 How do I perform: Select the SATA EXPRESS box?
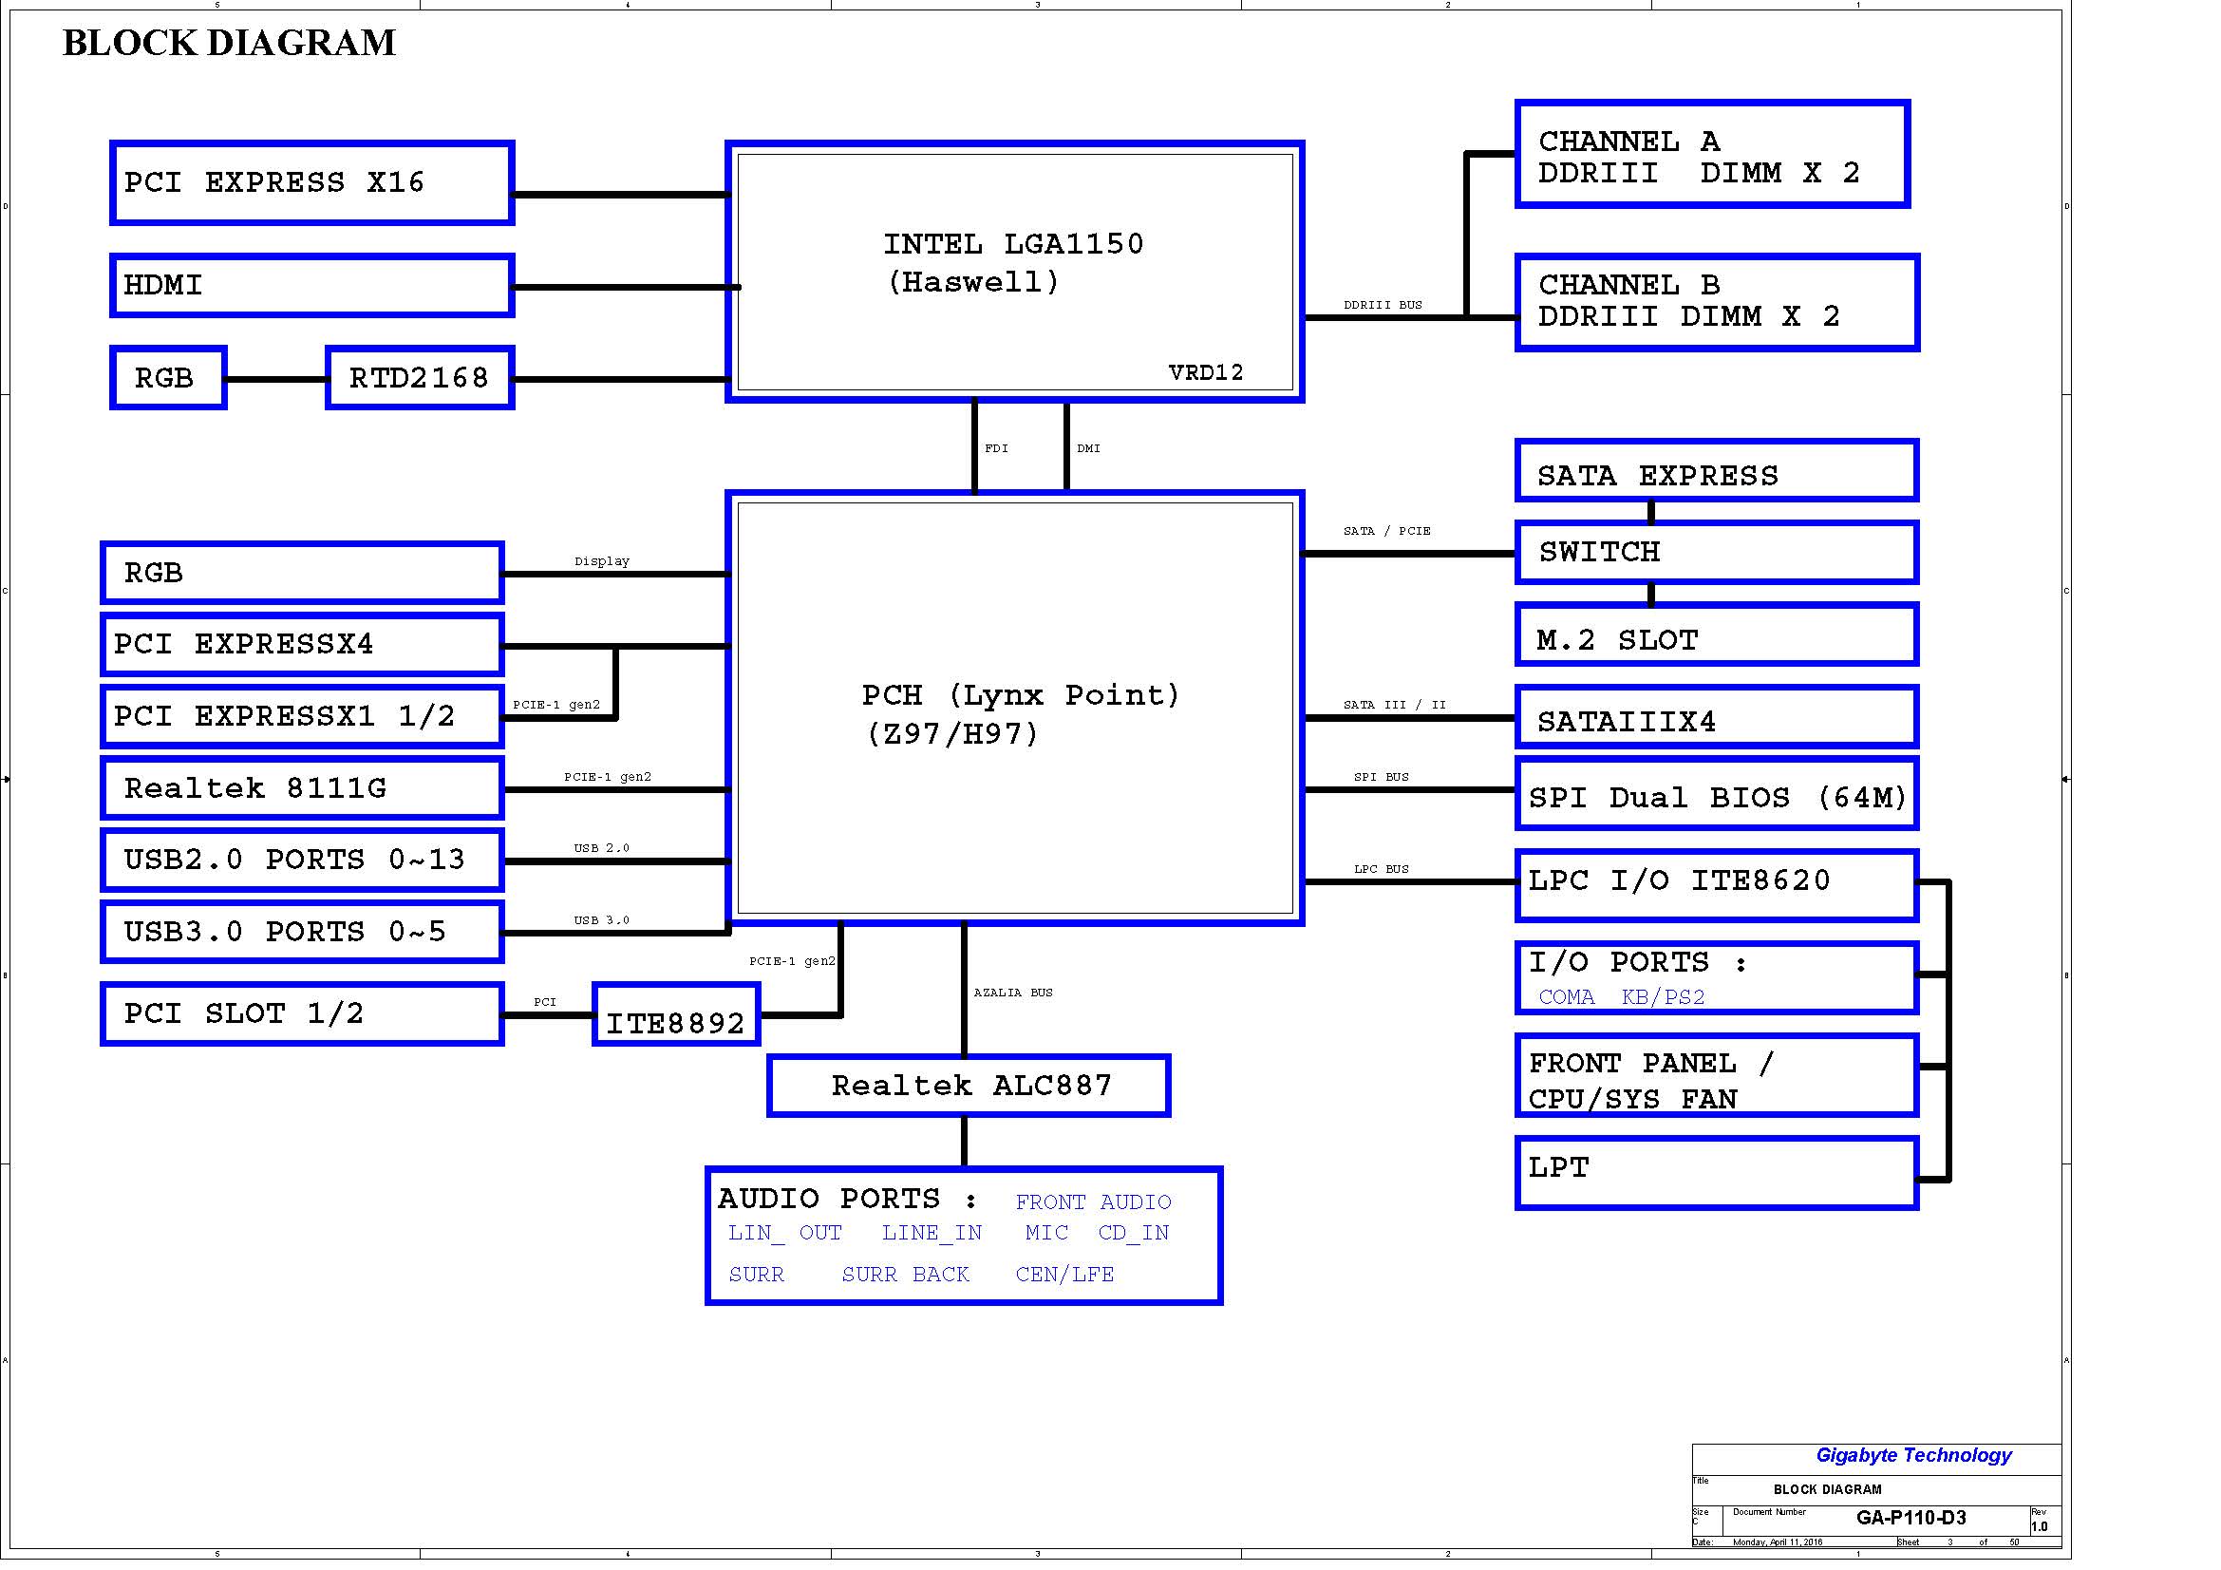1717,471
